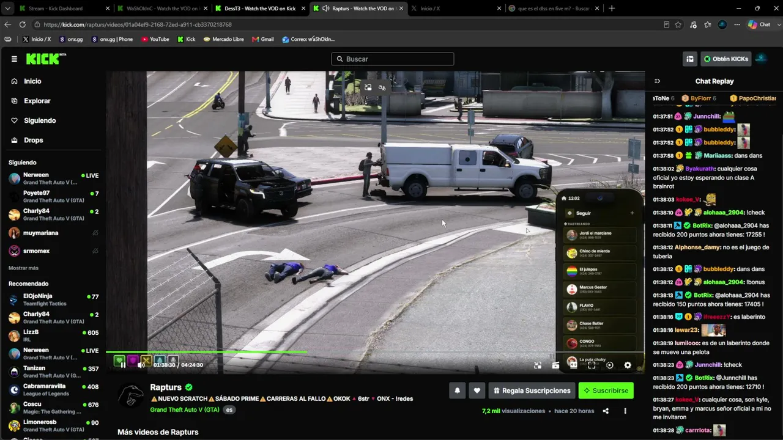
Task: Open the browser profile avatar
Action: (722, 24)
